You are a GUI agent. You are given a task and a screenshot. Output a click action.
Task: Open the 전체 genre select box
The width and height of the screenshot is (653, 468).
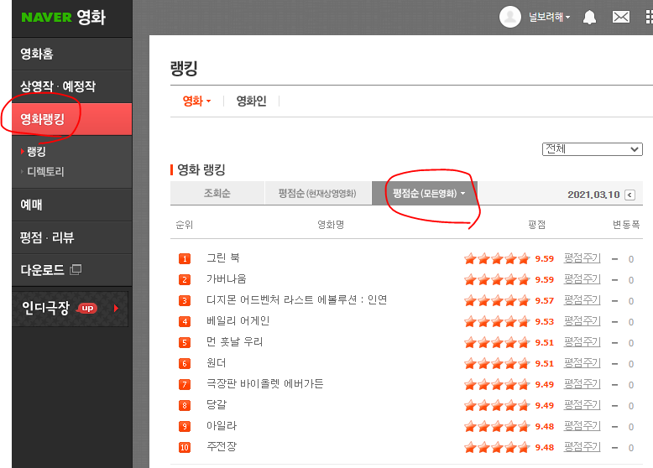pos(593,149)
